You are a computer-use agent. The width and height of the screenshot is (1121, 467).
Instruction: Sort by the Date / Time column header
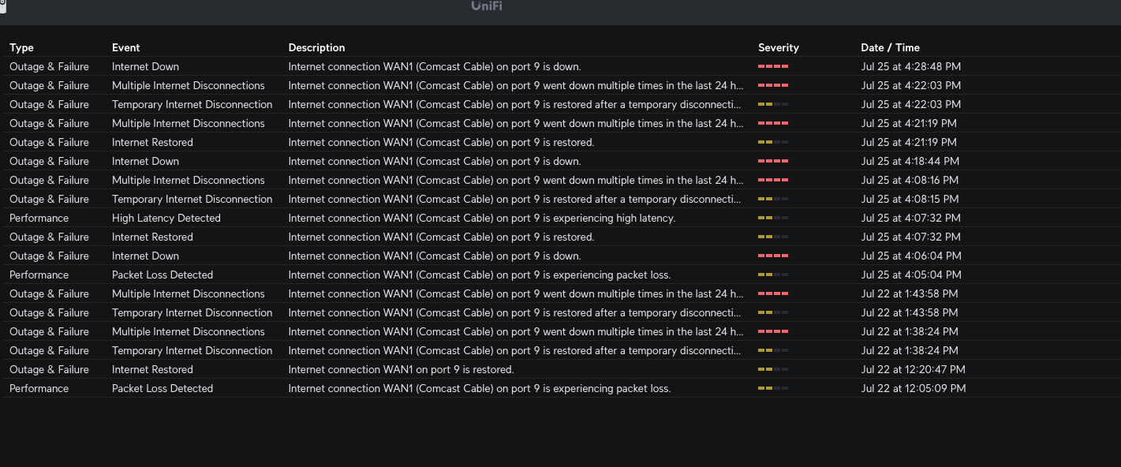(x=890, y=47)
